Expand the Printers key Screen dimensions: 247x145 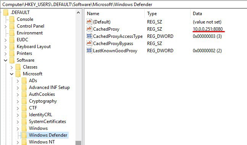coord(6,54)
